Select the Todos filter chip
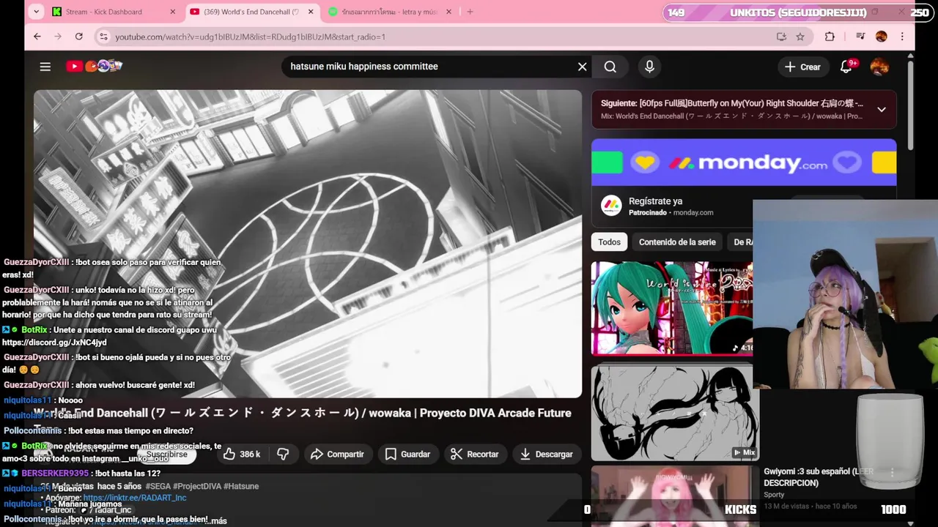938x527 pixels. (609, 242)
